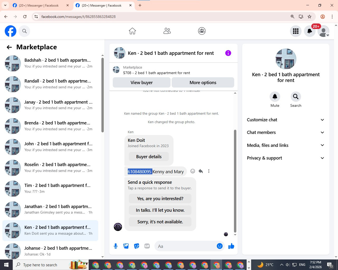338x270 pixels.
Task: Send quick reply 'In talks. I'll let you know.'
Action: [x=160, y=210]
